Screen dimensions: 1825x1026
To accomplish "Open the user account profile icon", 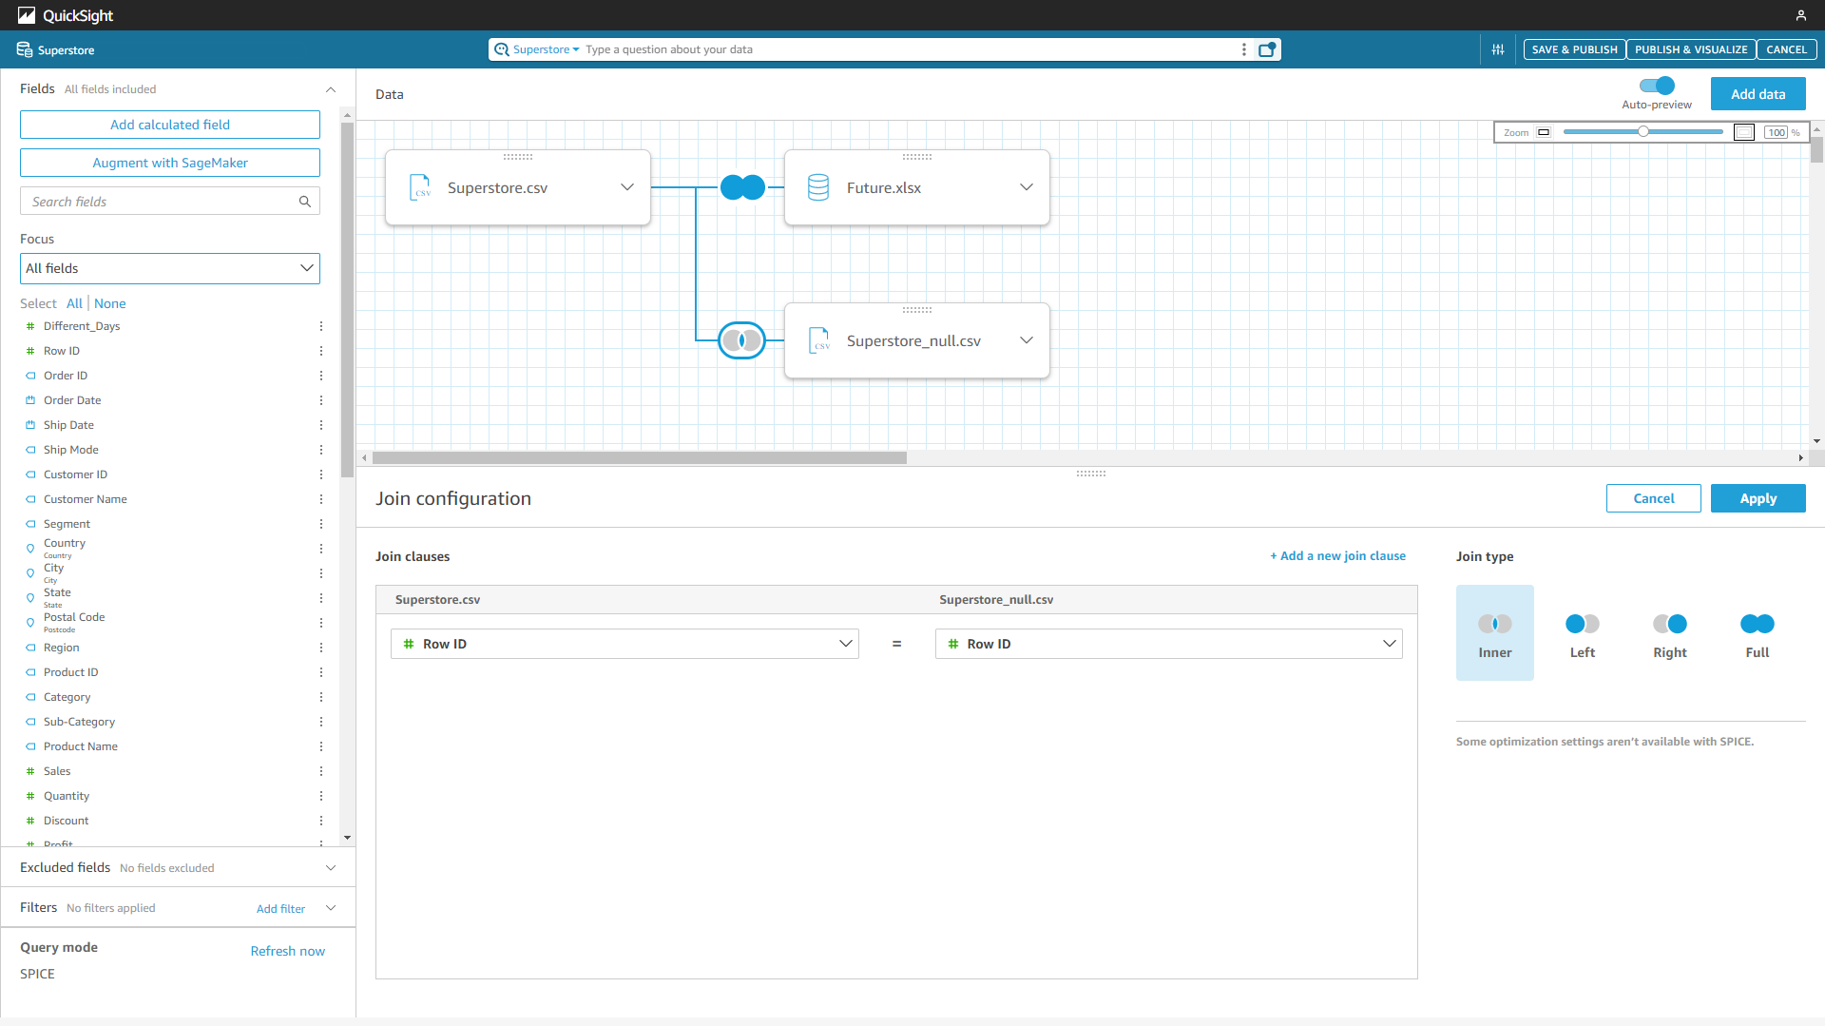I will (x=1800, y=15).
